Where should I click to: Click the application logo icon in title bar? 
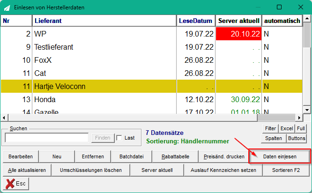[x=7, y=8]
